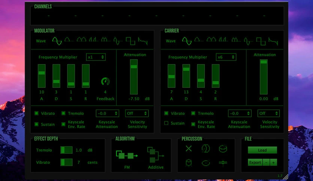The width and height of the screenshot is (313, 181).
Task: Select the Modulator derived-square sawtooth waveform
Action: pyautogui.click(x=143, y=41)
